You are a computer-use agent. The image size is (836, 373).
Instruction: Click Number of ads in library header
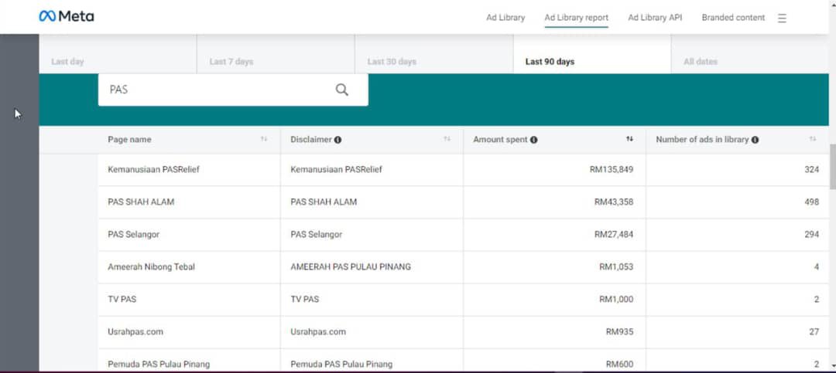(702, 140)
